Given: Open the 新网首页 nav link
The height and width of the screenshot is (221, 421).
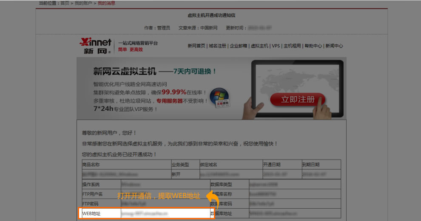Looking at the screenshot, I should tap(196, 46).
